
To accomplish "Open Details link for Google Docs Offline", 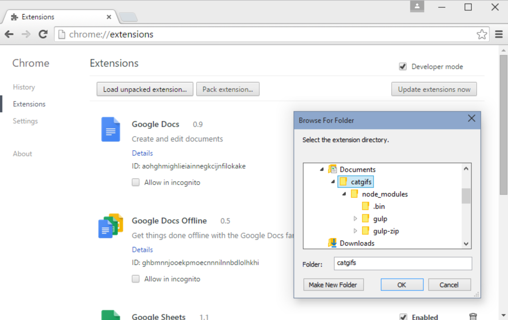I will [x=142, y=250].
